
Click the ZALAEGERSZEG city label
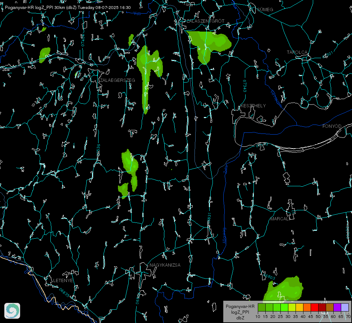pyautogui.click(x=118, y=80)
